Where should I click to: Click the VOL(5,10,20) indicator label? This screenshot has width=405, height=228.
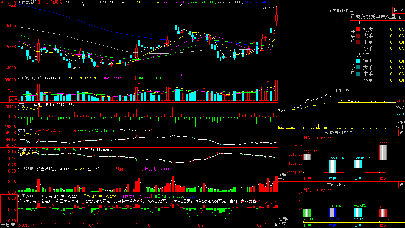pos(30,78)
